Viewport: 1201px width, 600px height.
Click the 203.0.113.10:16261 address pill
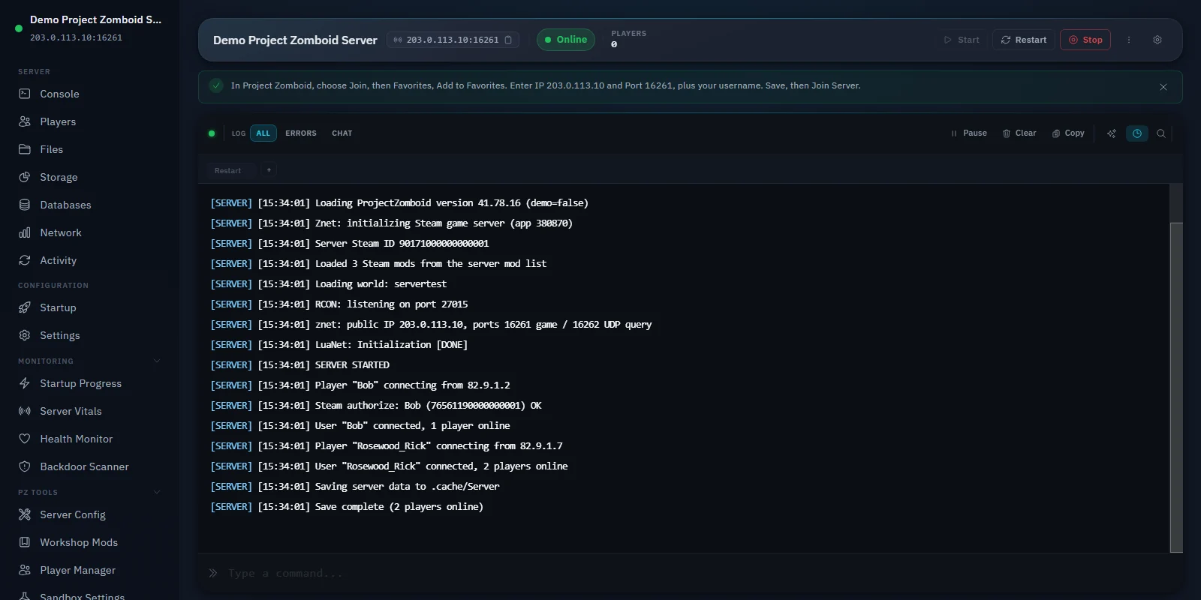tap(453, 40)
